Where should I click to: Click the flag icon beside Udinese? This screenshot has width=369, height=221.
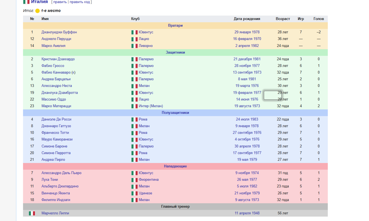[x=135, y=193]
